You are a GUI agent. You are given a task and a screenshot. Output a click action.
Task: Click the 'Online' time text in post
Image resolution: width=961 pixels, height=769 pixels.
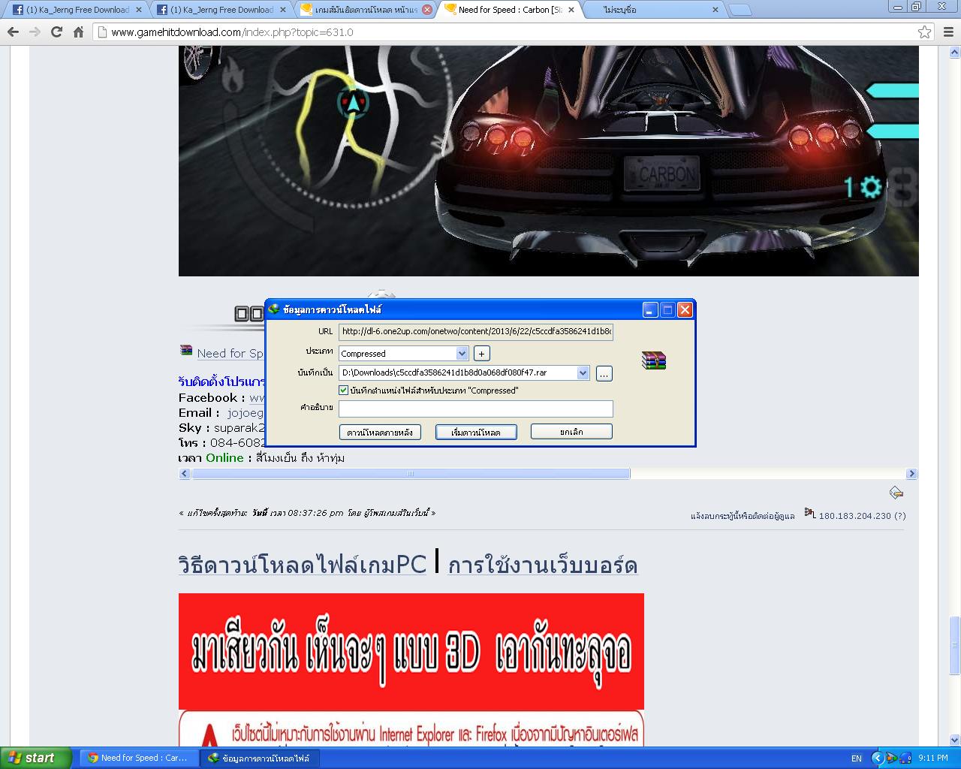(x=224, y=458)
